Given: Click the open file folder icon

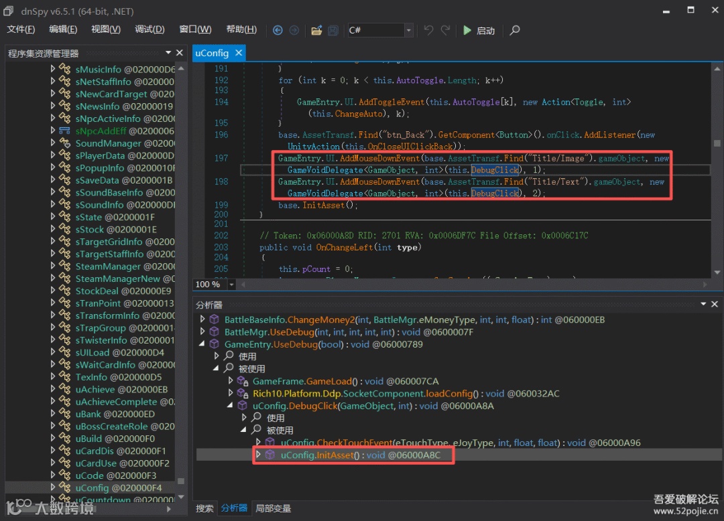Looking at the screenshot, I should coord(316,30).
